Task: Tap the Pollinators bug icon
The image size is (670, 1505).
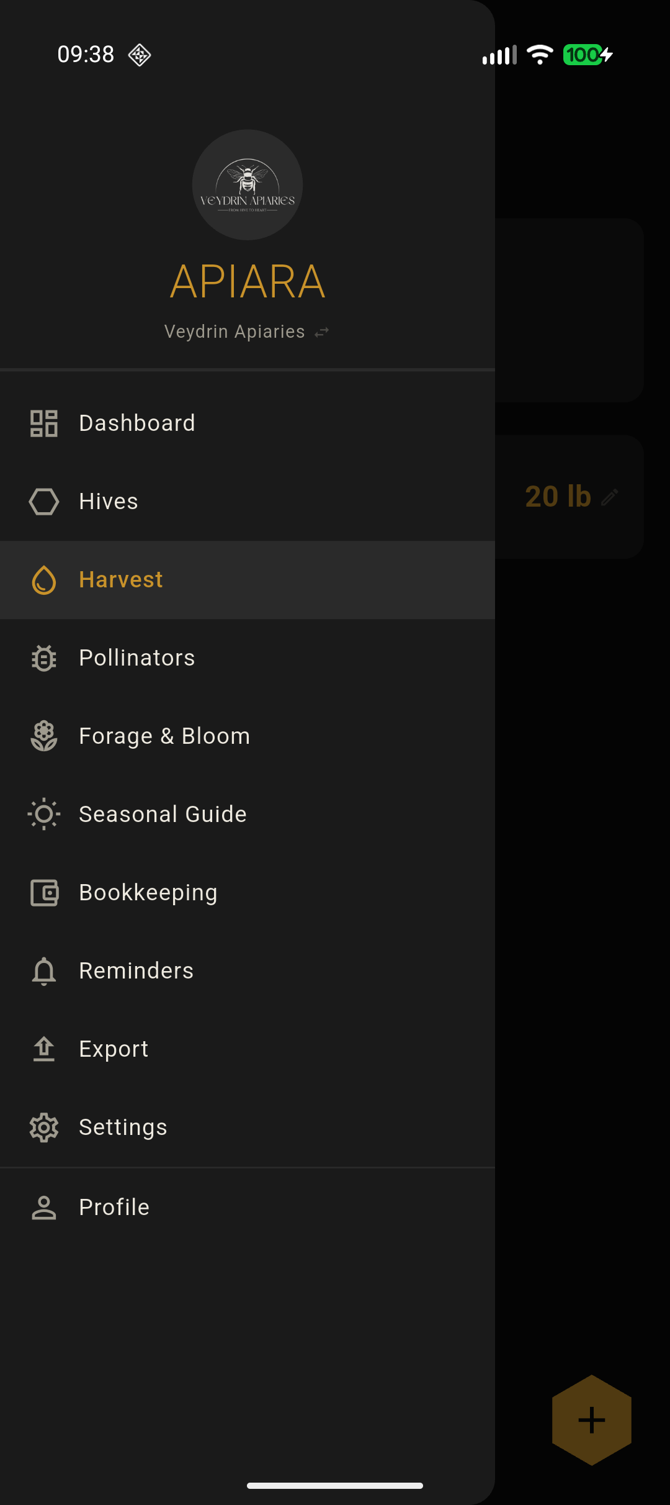Action: pos(44,658)
